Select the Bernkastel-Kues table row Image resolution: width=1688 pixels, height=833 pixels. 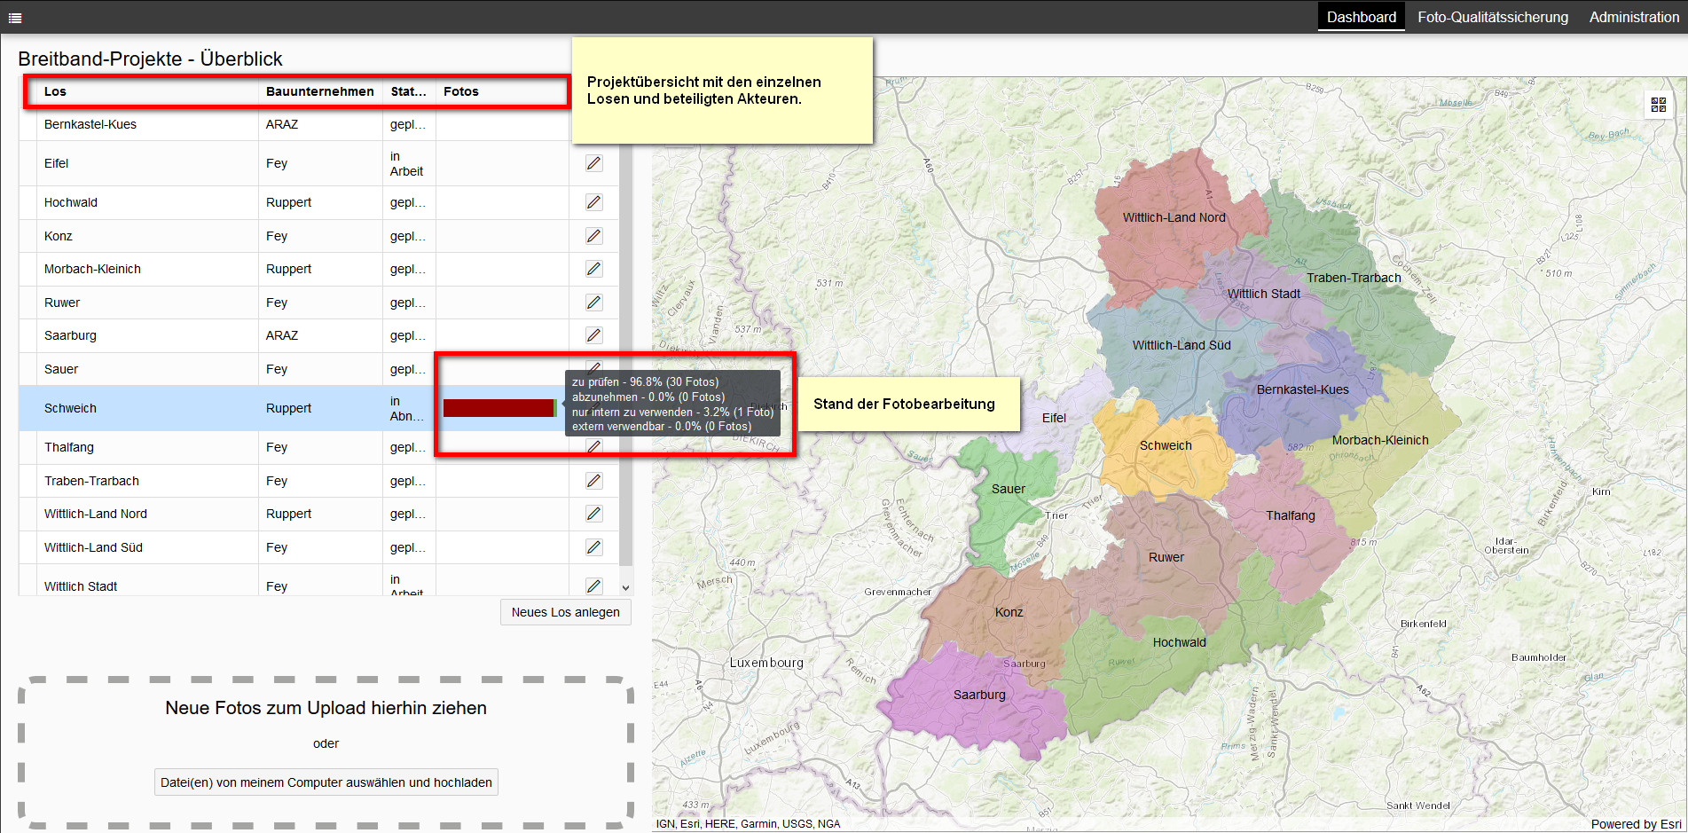(319, 124)
